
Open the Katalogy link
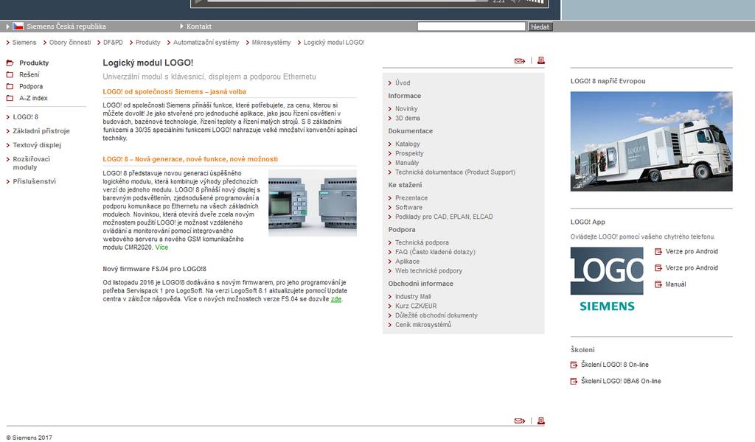pyautogui.click(x=407, y=144)
